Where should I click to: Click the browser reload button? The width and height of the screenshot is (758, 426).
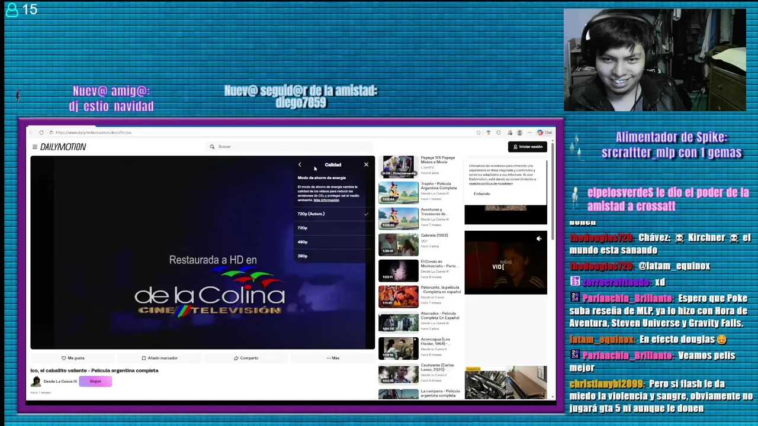(x=41, y=133)
